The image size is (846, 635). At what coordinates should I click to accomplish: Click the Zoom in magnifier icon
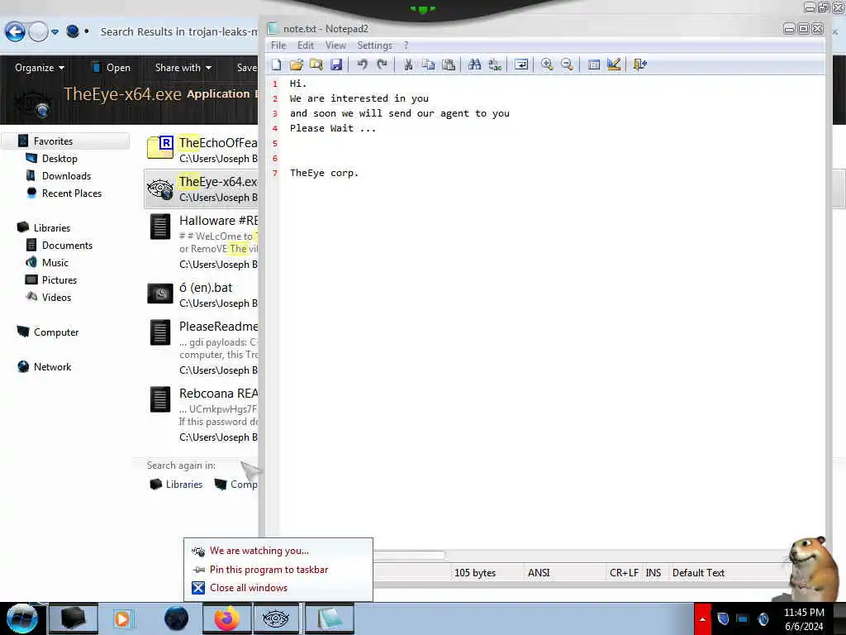coord(547,64)
